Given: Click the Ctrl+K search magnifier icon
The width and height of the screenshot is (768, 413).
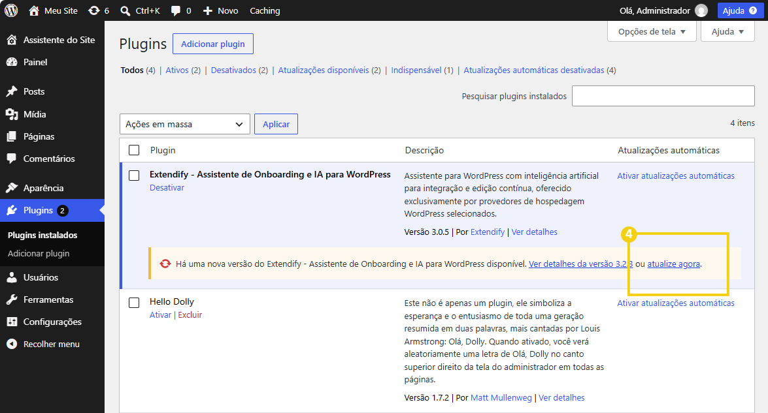Looking at the screenshot, I should pyautogui.click(x=125, y=10).
